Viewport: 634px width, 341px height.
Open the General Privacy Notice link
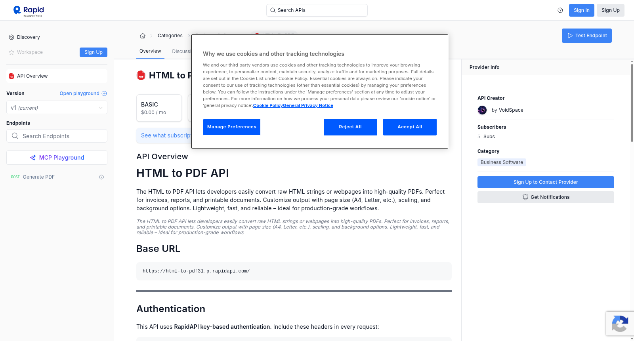308,105
